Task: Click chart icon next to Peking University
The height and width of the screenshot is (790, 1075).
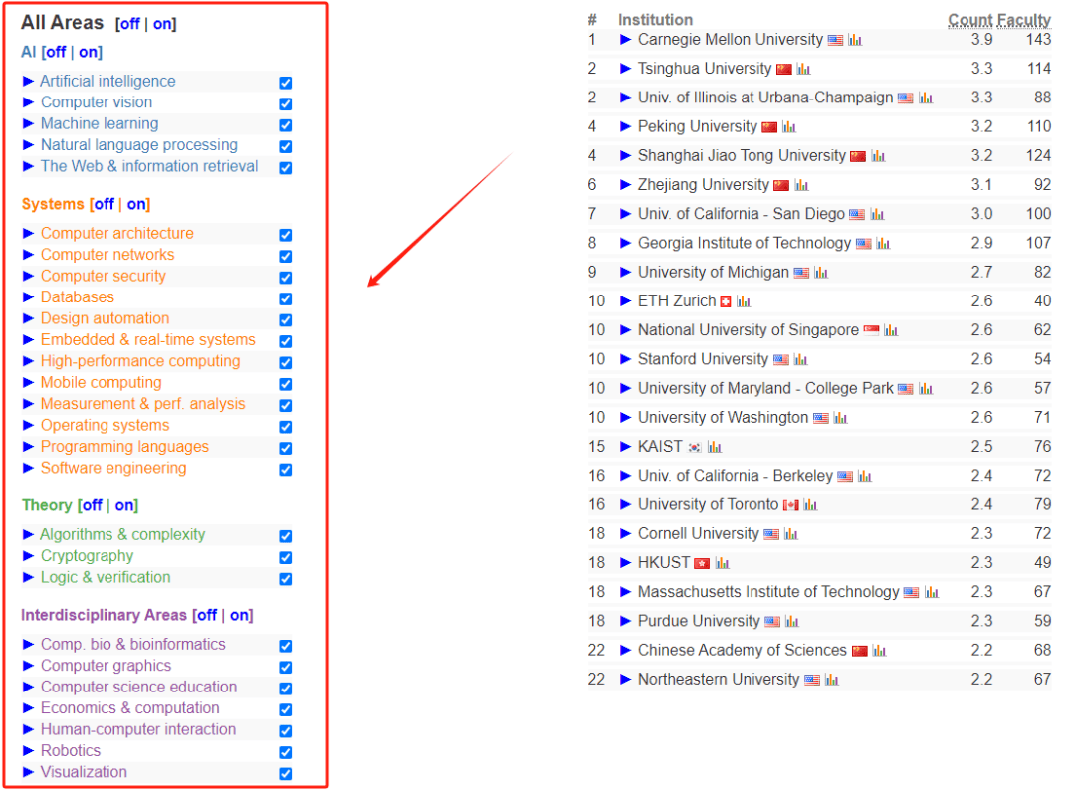Action: [x=789, y=127]
